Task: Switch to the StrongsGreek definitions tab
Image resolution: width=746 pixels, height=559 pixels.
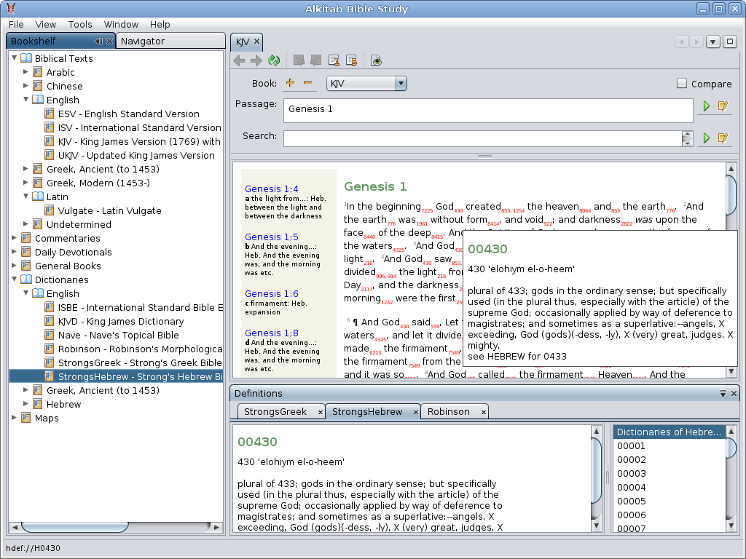Action: coord(275,411)
